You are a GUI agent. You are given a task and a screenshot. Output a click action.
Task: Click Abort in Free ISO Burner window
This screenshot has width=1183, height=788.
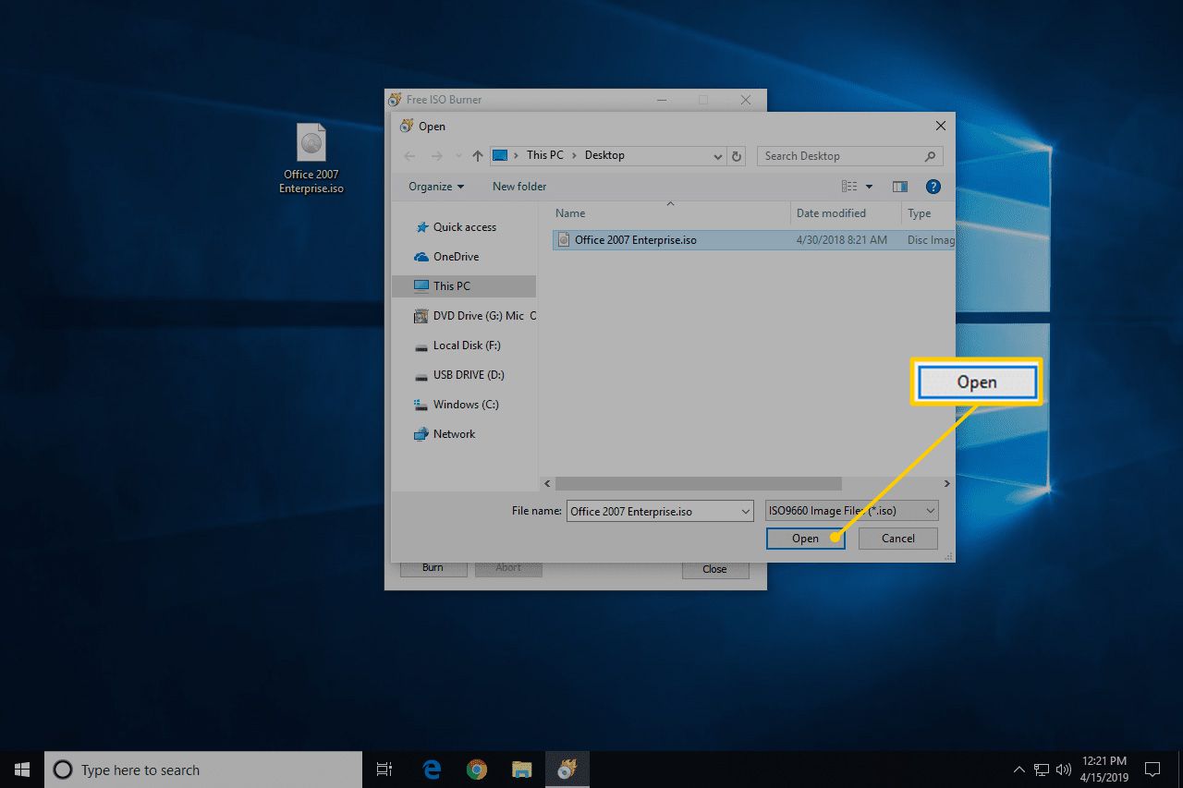(508, 568)
